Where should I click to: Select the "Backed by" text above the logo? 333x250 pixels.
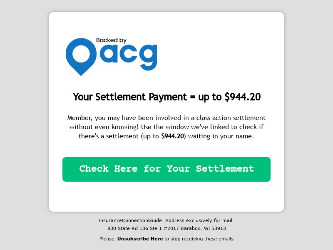click(x=111, y=40)
